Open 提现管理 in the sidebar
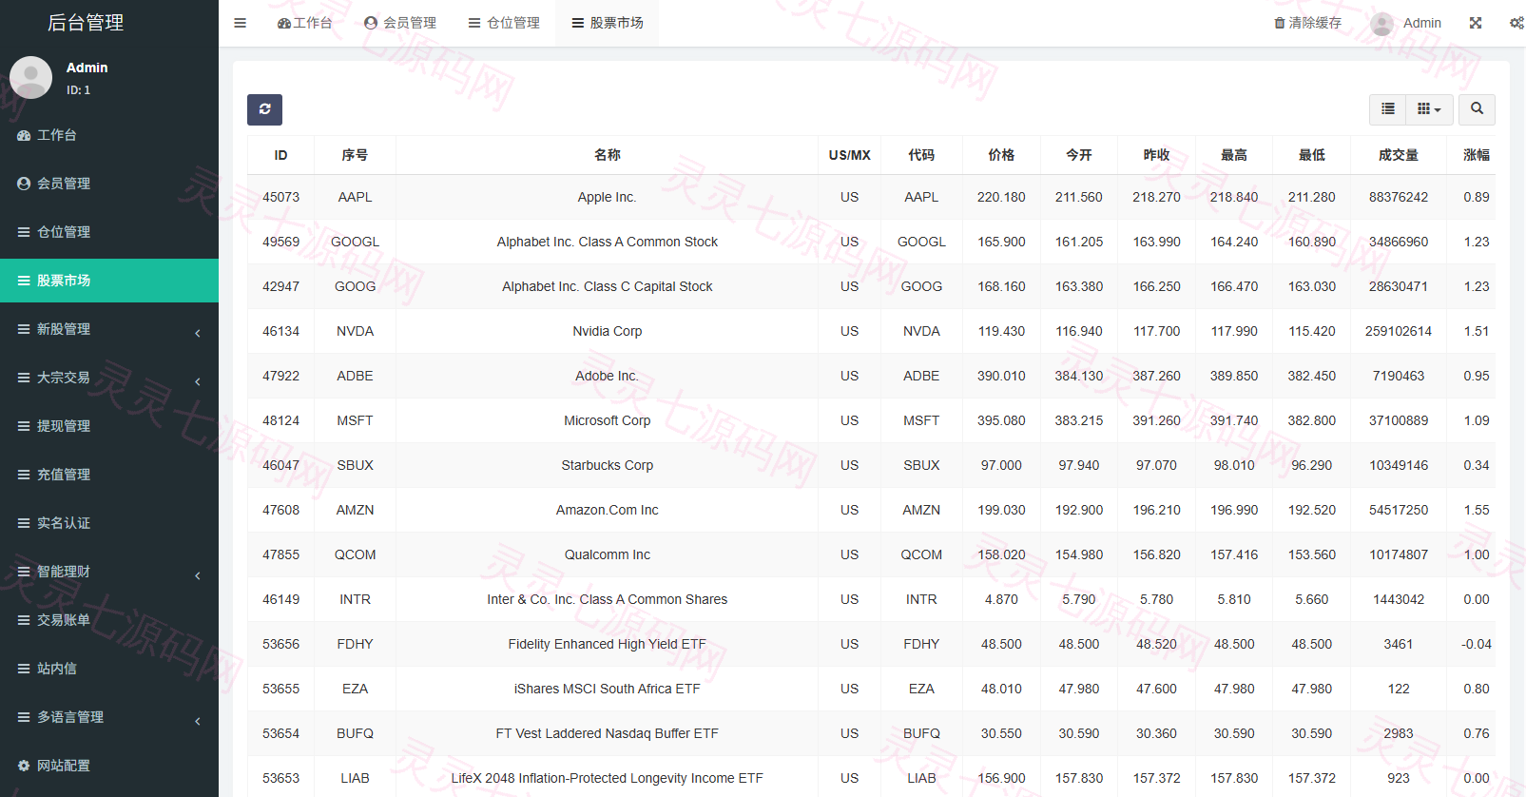The width and height of the screenshot is (1526, 797). pyautogui.click(x=109, y=426)
